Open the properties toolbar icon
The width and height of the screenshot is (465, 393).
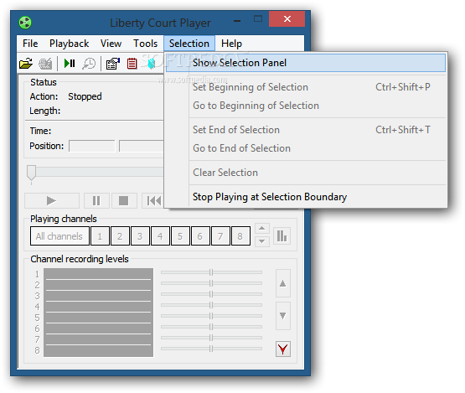pos(113,63)
